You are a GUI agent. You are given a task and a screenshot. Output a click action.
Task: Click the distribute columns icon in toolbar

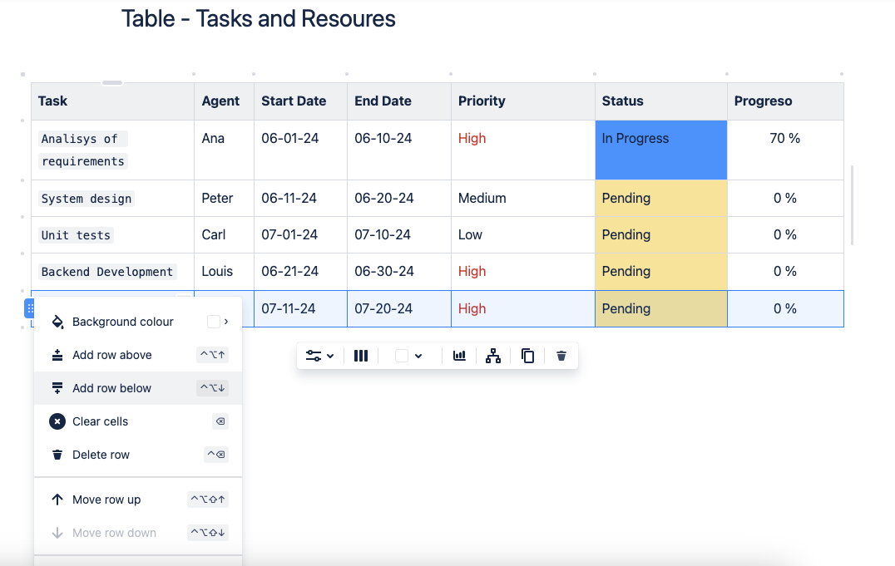point(361,356)
